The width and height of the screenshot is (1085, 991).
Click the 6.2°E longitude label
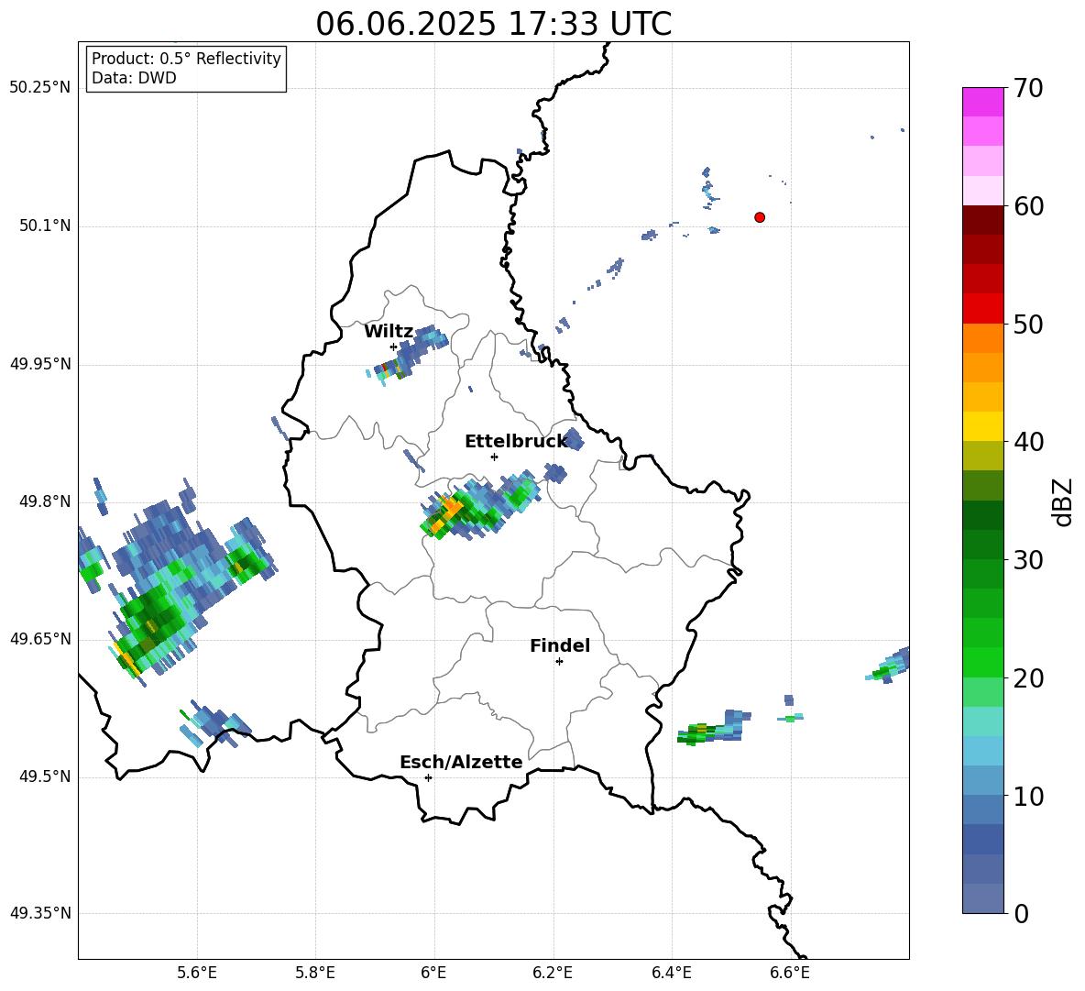pyautogui.click(x=553, y=974)
